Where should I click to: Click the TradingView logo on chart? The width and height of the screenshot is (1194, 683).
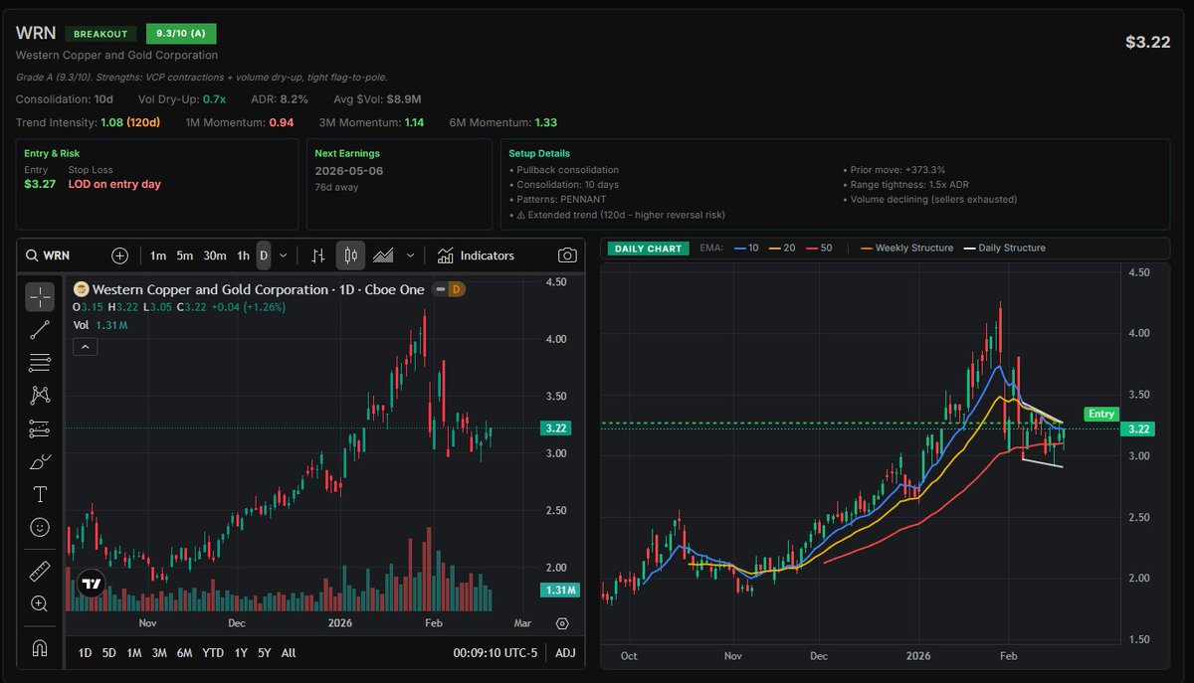click(91, 585)
